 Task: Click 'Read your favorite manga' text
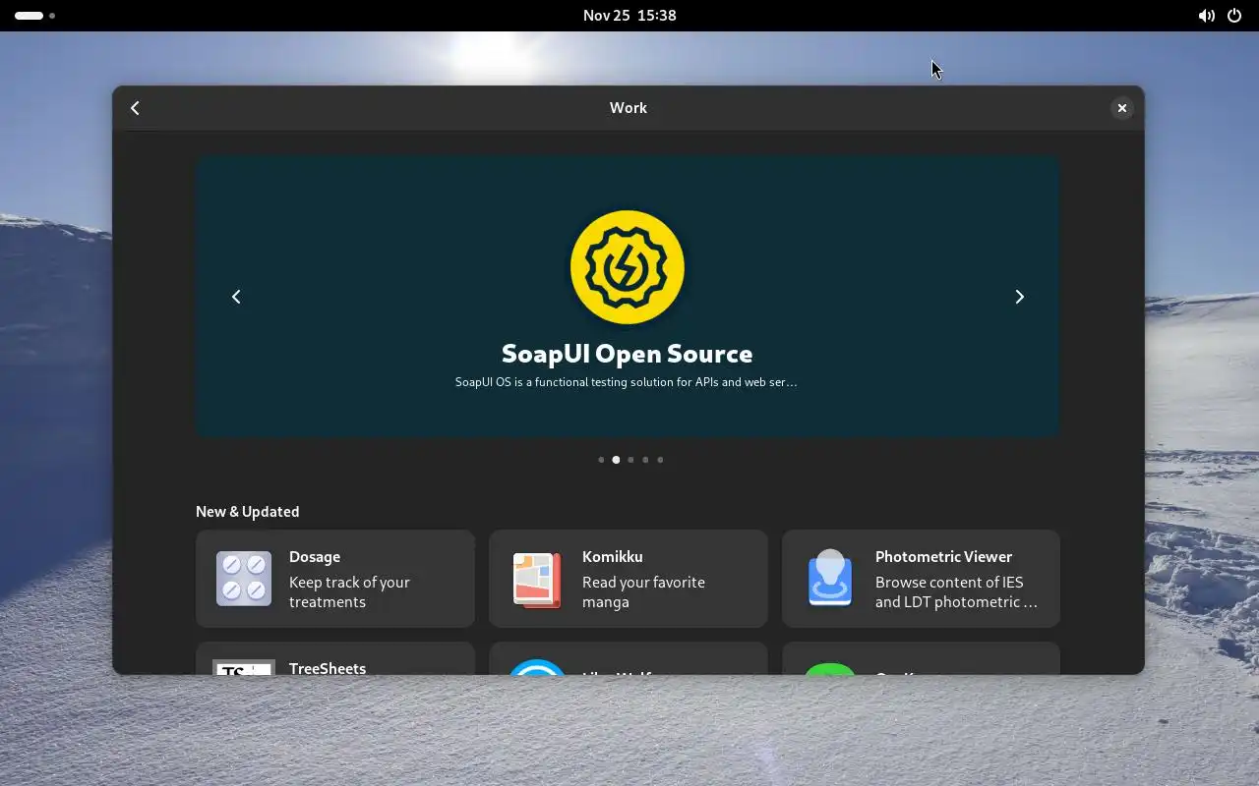pyautogui.click(x=643, y=592)
